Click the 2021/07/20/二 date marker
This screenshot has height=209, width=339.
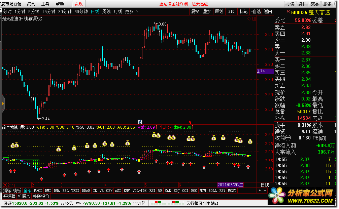point(230,185)
